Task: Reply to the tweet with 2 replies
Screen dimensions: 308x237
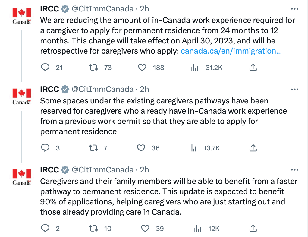Action: pos(45,229)
